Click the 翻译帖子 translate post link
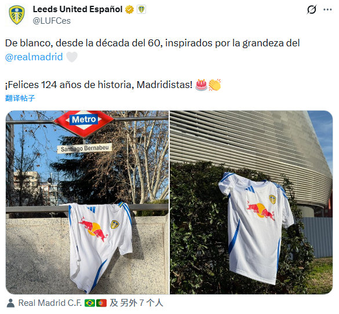339x314 pixels. [20, 98]
